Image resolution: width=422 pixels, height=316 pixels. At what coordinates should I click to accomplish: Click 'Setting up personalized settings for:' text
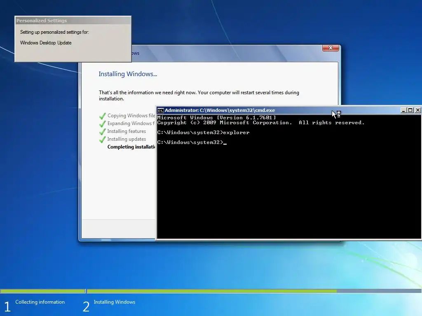click(54, 32)
